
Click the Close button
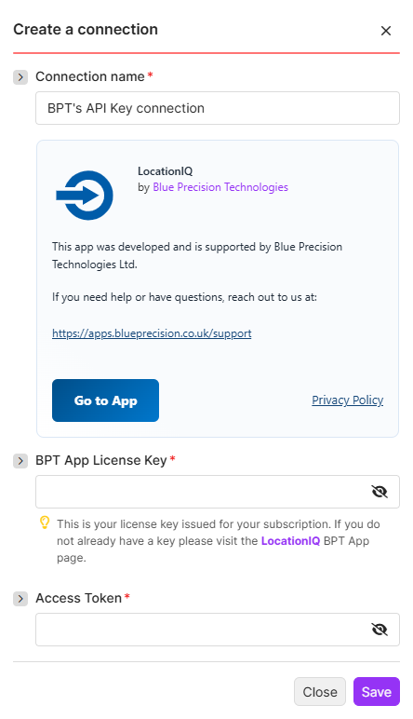[x=320, y=691]
